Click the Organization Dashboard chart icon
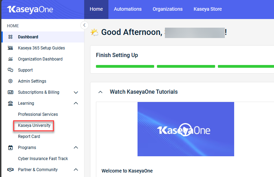The height and width of the screenshot is (177, 274). [x=10, y=59]
